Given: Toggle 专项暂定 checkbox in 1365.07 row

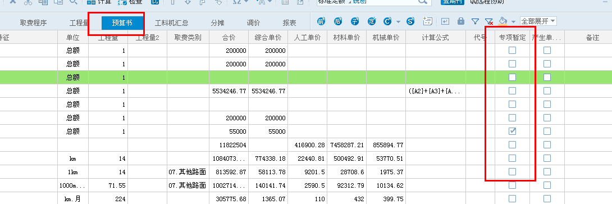Looking at the screenshot, I should pos(512,198).
